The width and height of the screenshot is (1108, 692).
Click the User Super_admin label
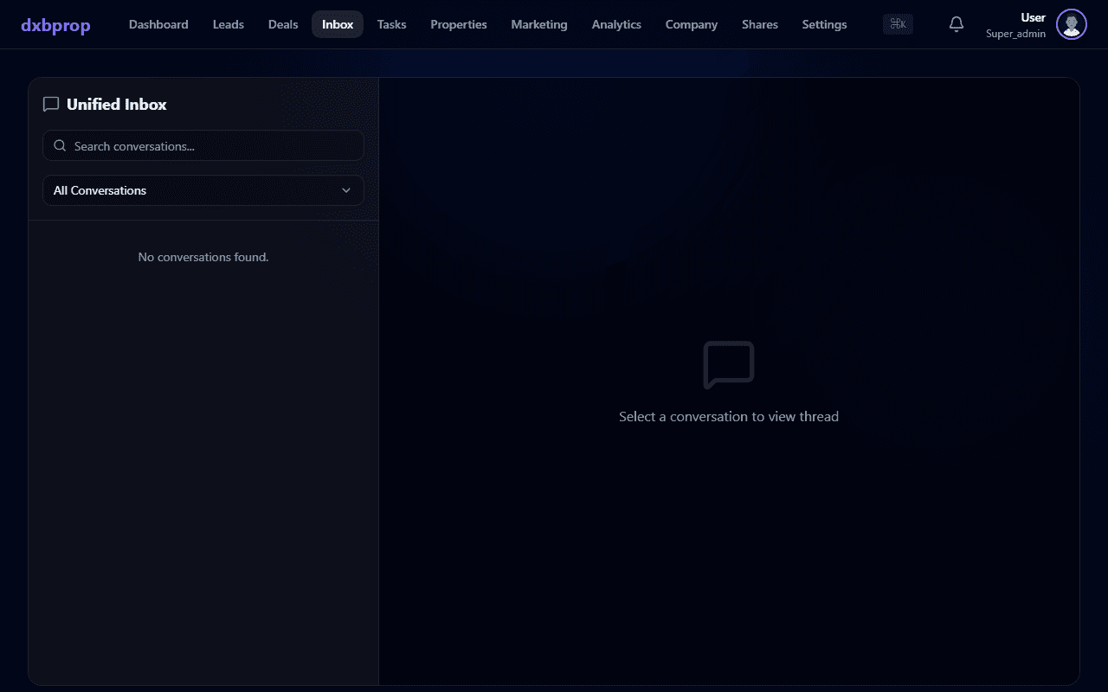pyautogui.click(x=1015, y=25)
